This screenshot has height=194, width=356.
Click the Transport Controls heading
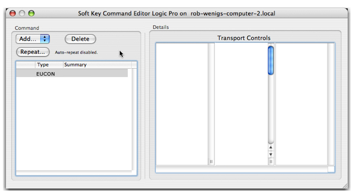coord(244,38)
